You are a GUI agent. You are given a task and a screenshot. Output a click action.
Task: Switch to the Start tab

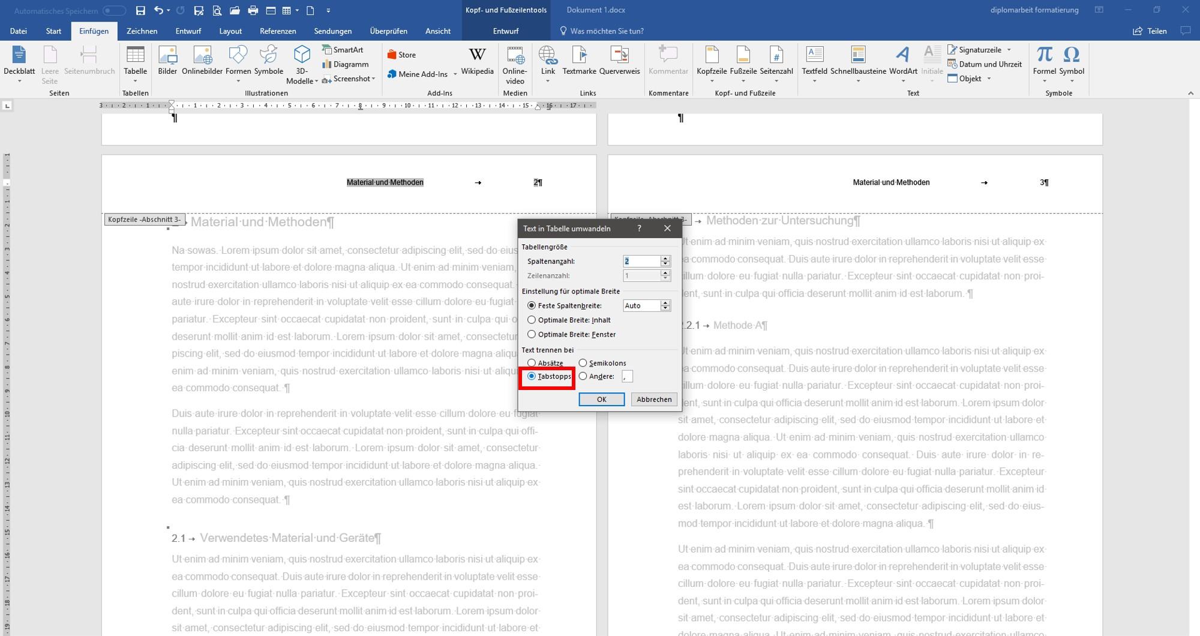coord(53,31)
